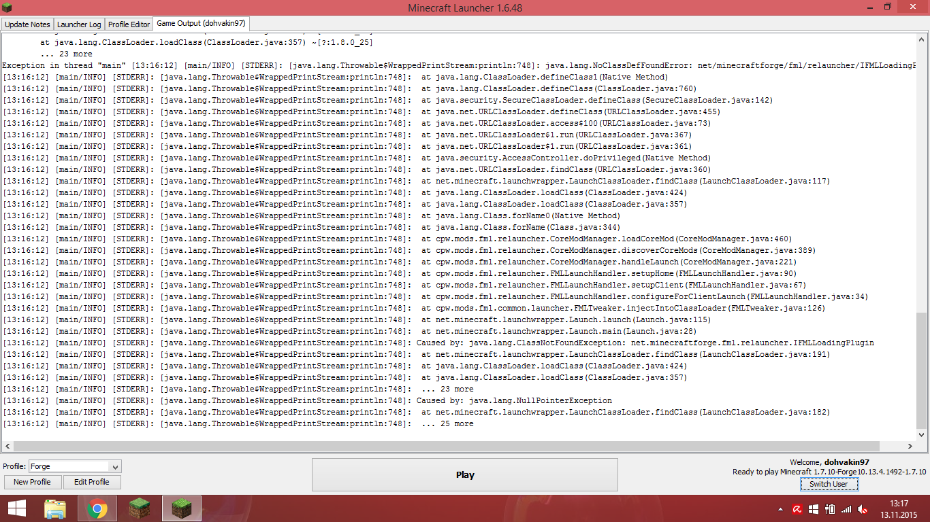Open the Launcher Log tab
The image size is (930, 522).
pos(78,24)
